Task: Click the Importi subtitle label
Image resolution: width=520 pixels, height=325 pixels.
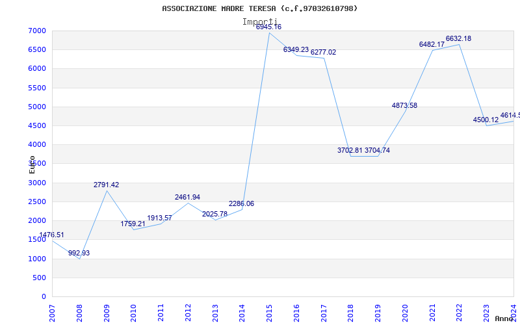Action: 259,22
